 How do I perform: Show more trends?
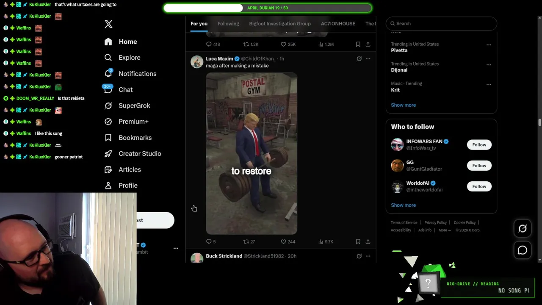[x=403, y=105]
